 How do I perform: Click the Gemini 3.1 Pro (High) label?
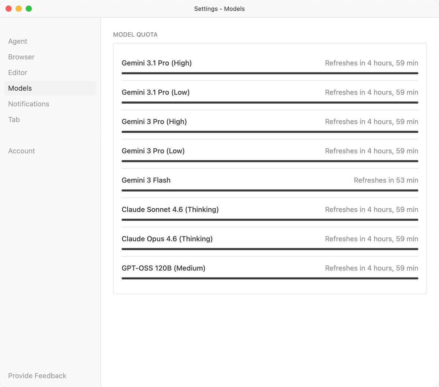(x=157, y=63)
